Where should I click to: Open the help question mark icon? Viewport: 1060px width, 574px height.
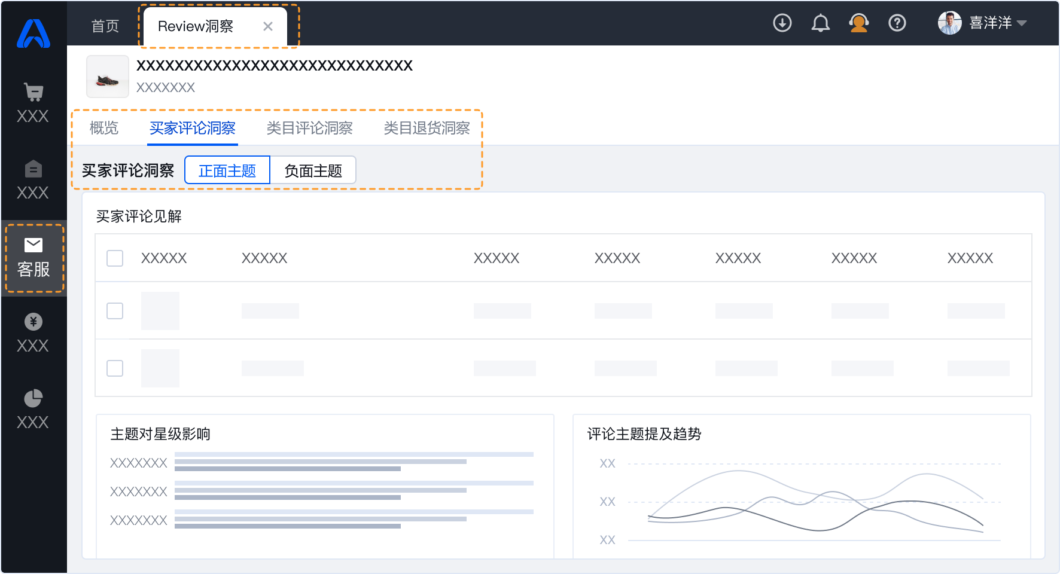(x=897, y=23)
